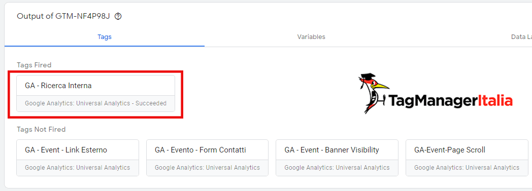
Task: Open GA - Event - Link Esterno tag card
Action: 78,158
